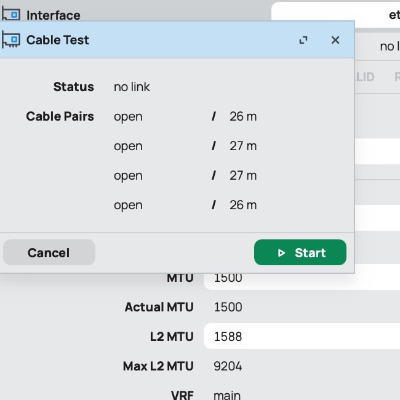The width and height of the screenshot is (400, 400).
Task: Click the Cable Pairs label
Action: (60, 116)
